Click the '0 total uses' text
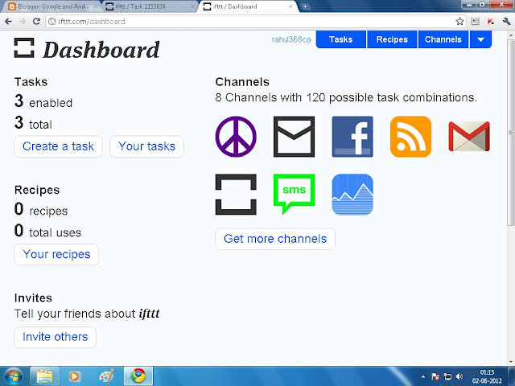This screenshot has height=386, width=515. (47, 231)
